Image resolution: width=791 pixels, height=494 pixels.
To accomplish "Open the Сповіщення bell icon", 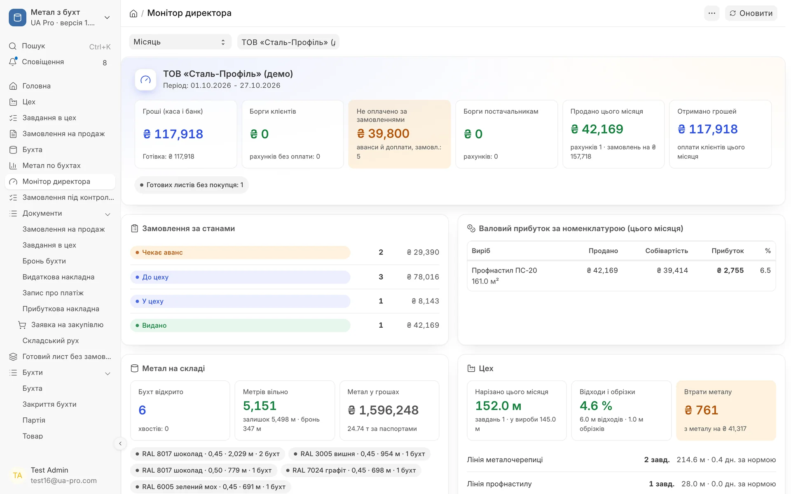I will (13, 62).
